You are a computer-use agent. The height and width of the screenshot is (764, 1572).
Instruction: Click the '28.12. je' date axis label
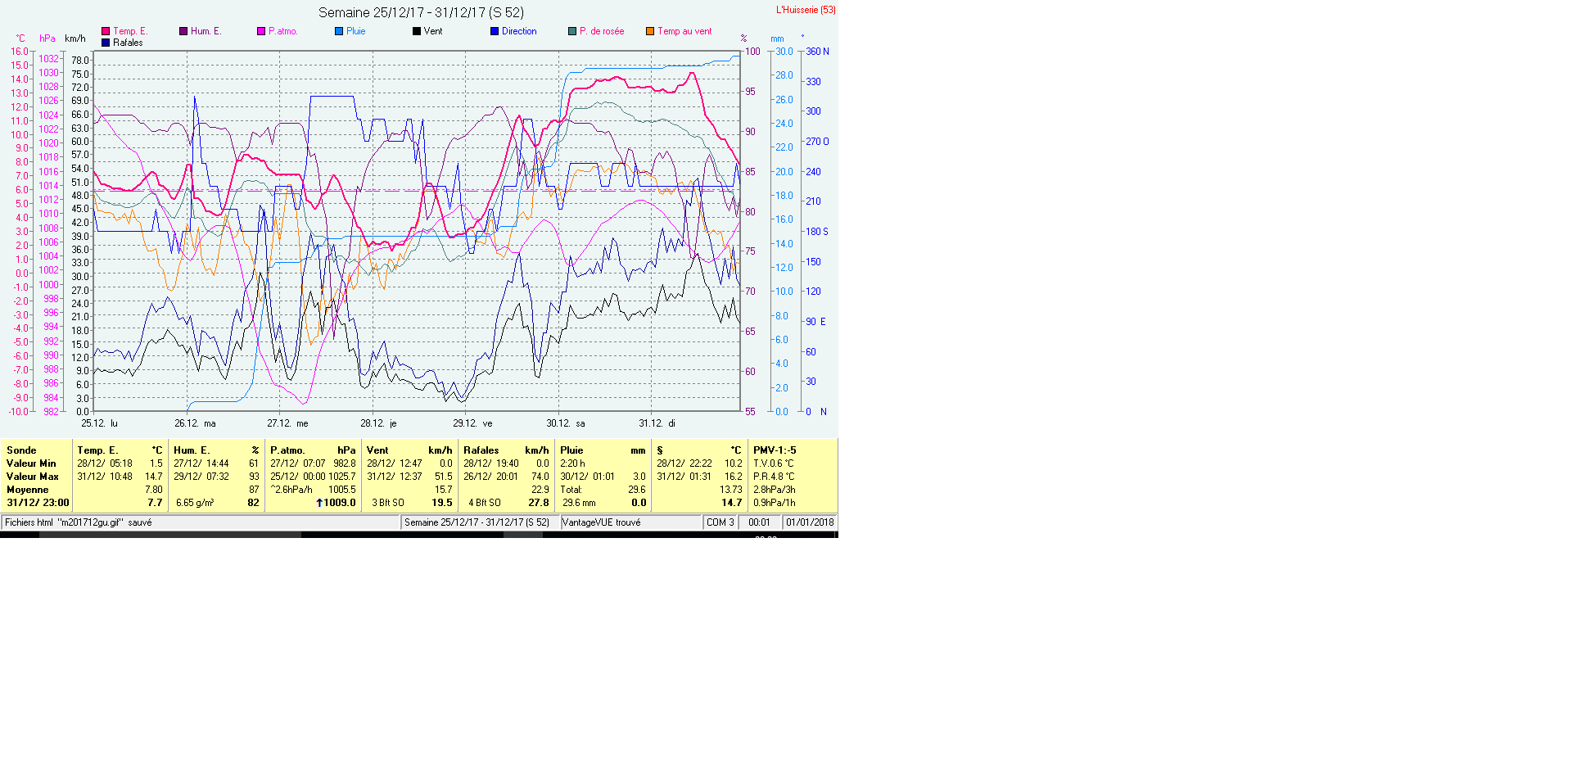378,423
